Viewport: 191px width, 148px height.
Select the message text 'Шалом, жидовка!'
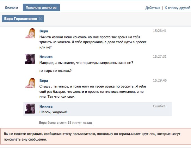click(53, 112)
